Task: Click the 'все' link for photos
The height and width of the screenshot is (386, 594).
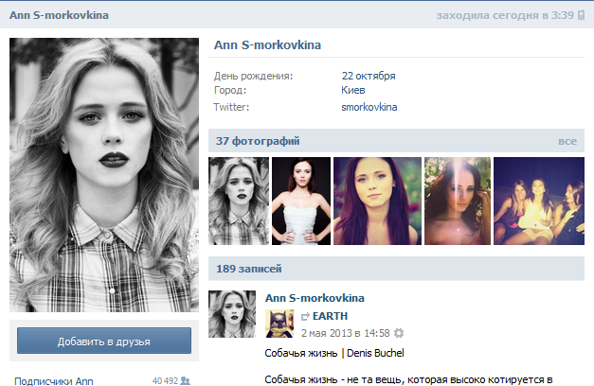Action: tap(567, 141)
